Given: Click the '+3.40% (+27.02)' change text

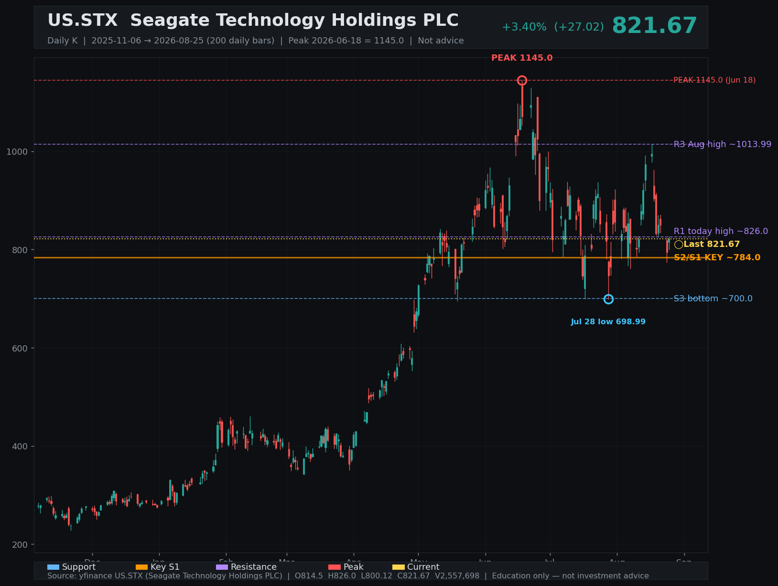Looking at the screenshot, I should click(553, 27).
